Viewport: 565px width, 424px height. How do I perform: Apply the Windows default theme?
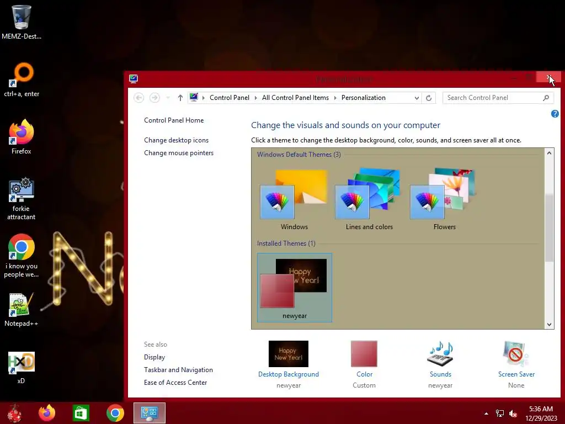(x=294, y=199)
